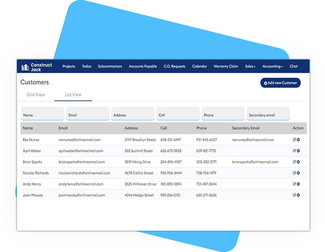The height and width of the screenshot is (252, 325).
Task: Delete the Joan Massey customer entry
Action: pyautogui.click(x=298, y=195)
